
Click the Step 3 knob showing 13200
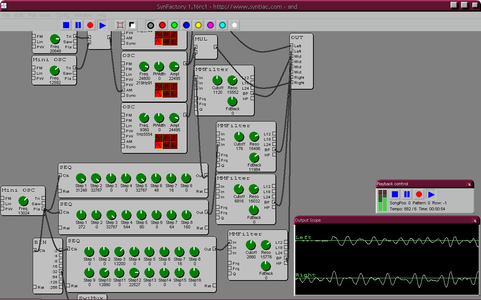click(119, 252)
